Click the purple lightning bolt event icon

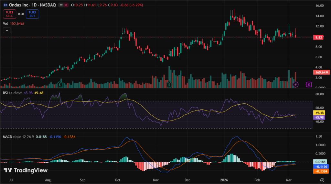pyautogui.click(x=295, y=85)
